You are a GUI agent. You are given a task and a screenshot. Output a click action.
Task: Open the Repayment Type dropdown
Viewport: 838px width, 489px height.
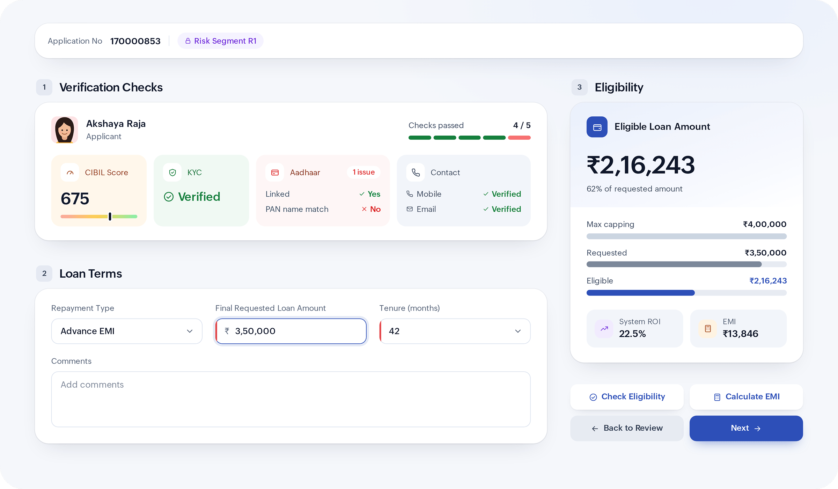pos(127,331)
